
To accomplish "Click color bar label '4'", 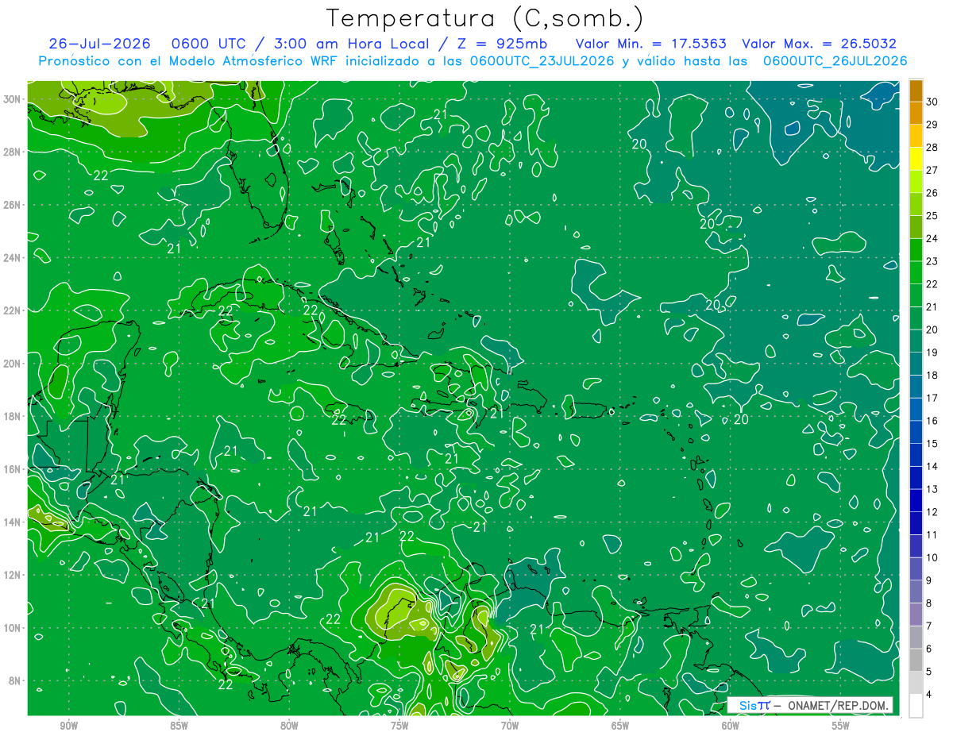I will point(929,696).
